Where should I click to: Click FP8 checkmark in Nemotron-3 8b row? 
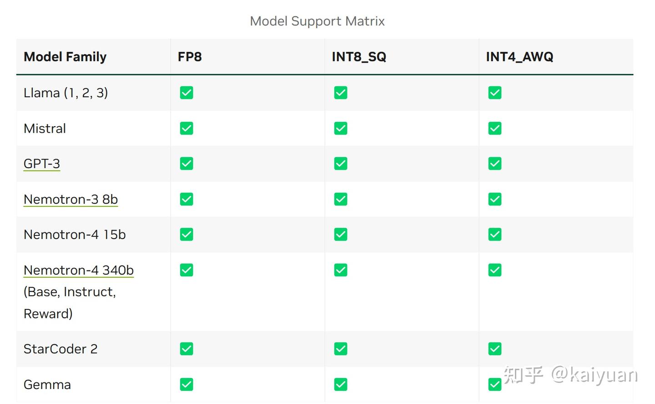(x=186, y=200)
